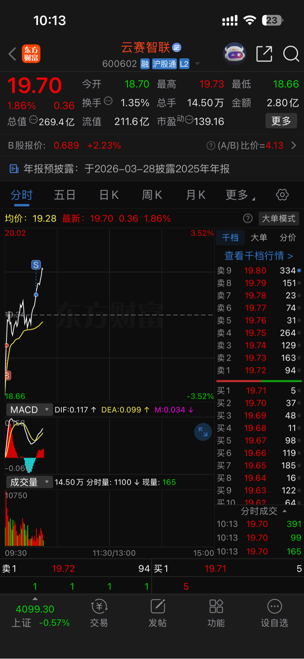
Task: Tap the 10:13 trade with volume 99
Action: click(x=259, y=538)
